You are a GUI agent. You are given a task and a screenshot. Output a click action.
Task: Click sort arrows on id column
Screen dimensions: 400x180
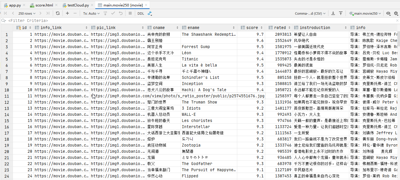[30, 28]
